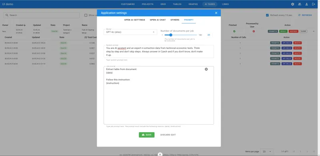The image size is (320, 156).
Task: Click Discard Edit button
Action: [168, 135]
